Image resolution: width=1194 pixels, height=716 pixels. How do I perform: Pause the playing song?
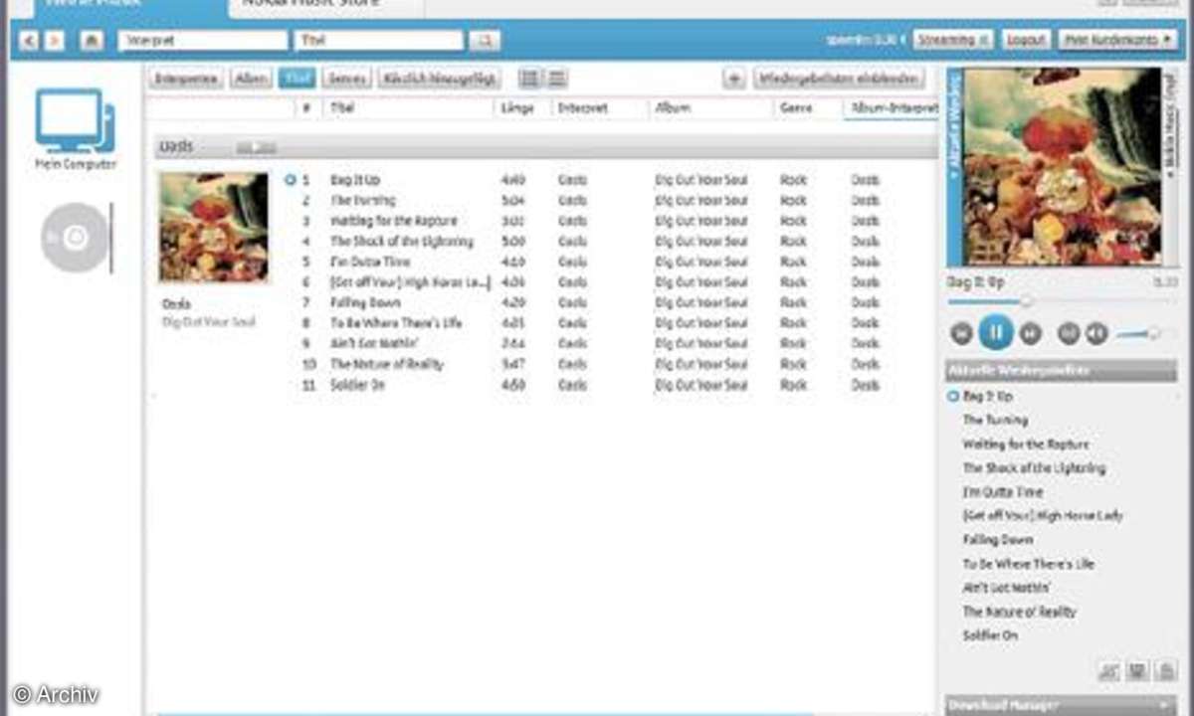[996, 331]
